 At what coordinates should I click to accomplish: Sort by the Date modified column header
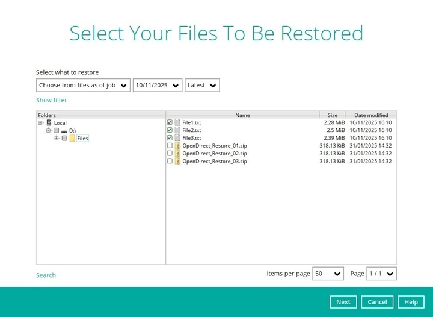click(x=371, y=115)
